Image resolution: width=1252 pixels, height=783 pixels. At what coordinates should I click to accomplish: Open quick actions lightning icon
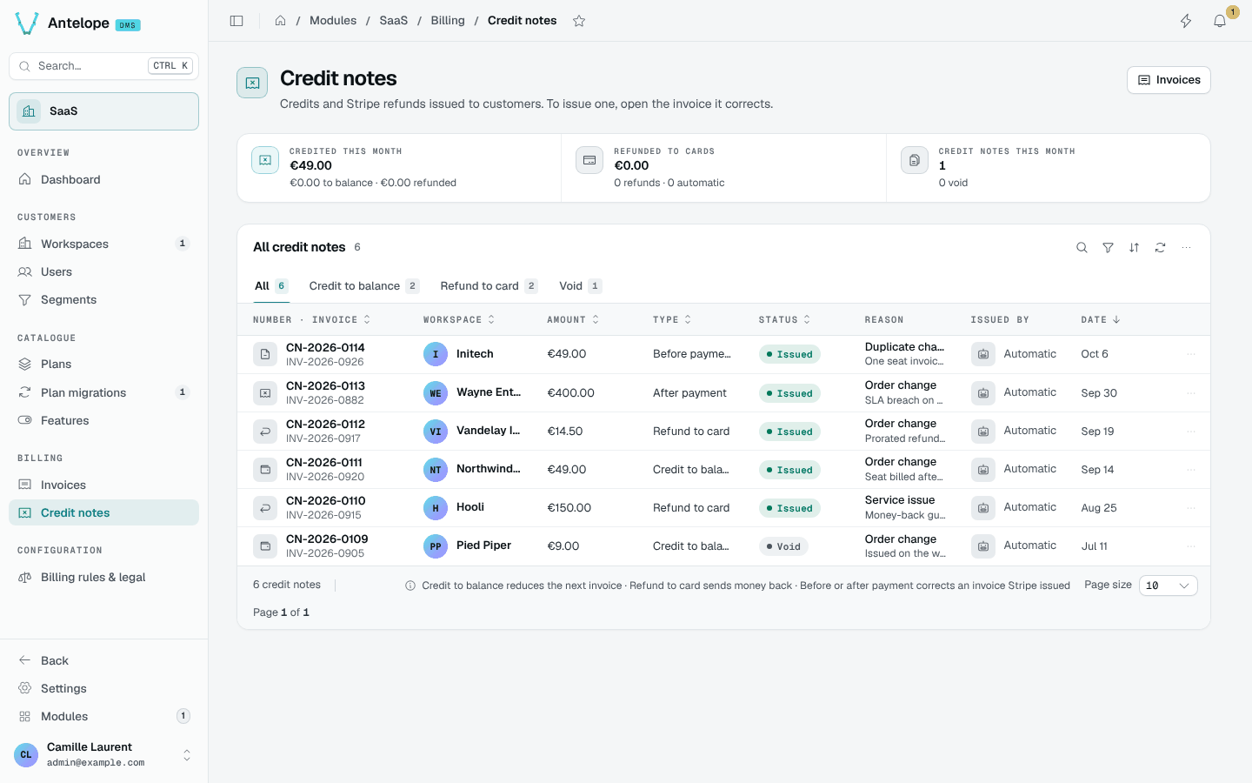pyautogui.click(x=1186, y=21)
